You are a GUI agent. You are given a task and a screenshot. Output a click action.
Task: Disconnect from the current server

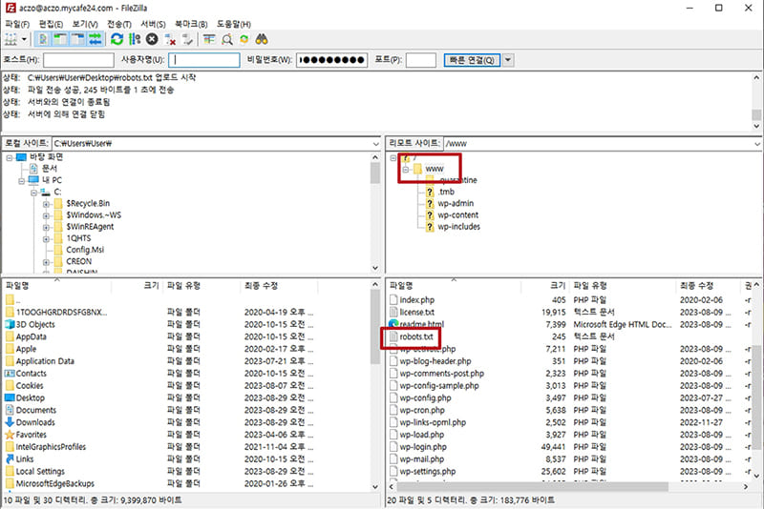click(x=170, y=39)
